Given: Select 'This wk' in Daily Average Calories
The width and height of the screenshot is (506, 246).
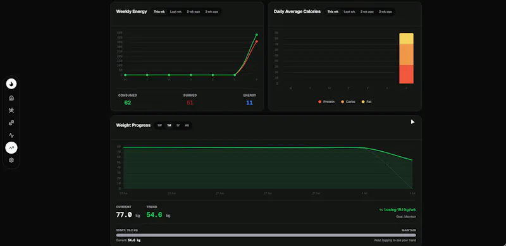Looking at the screenshot, I should (x=333, y=11).
